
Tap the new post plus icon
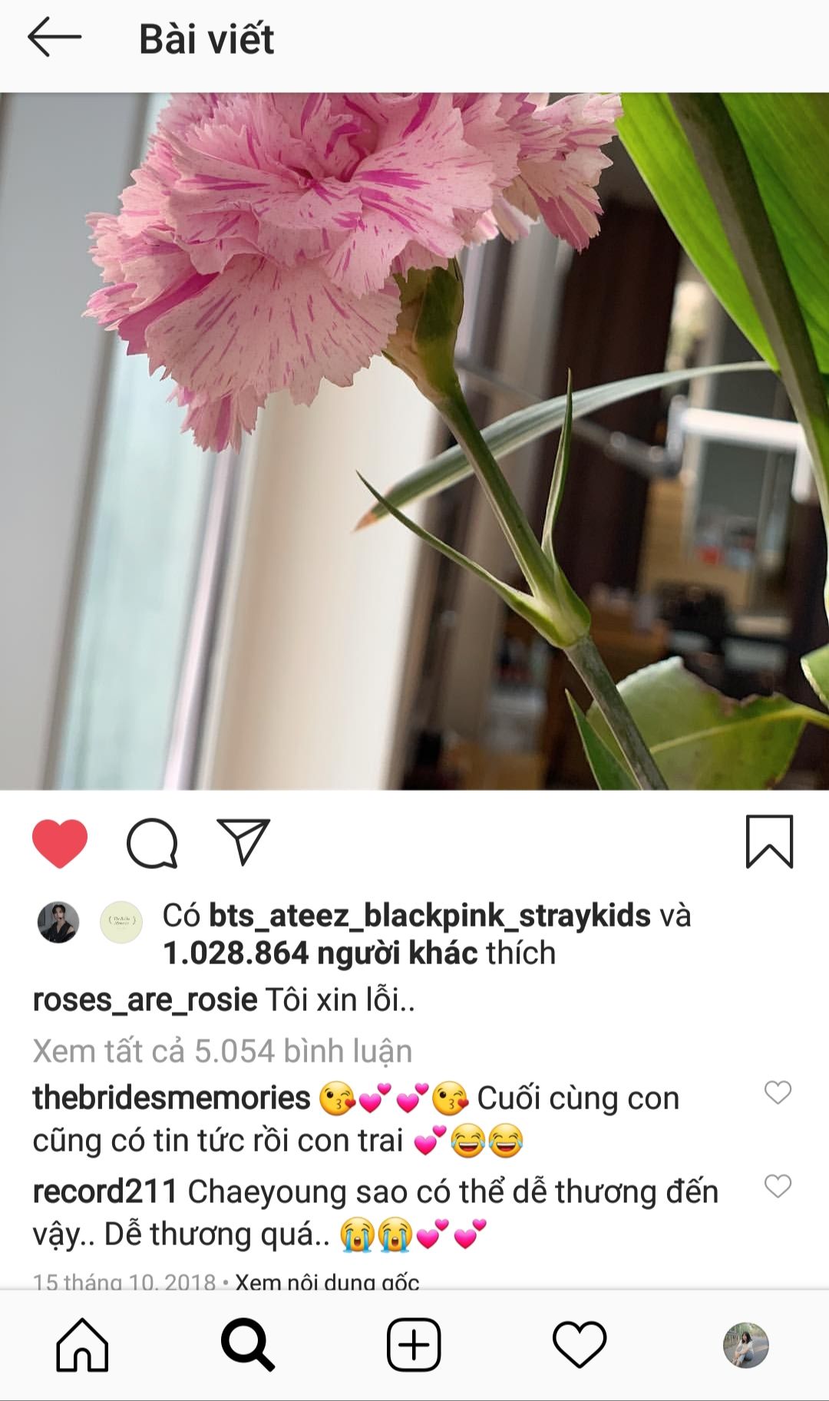pos(414,1345)
